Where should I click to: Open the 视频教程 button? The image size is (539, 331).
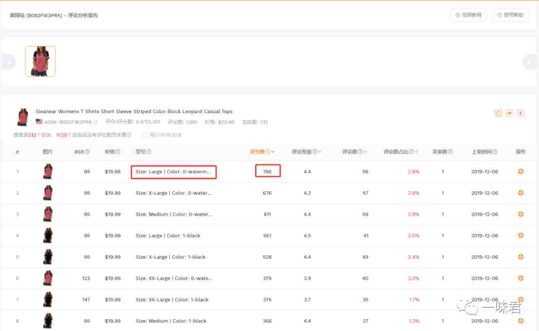pyautogui.click(x=468, y=15)
